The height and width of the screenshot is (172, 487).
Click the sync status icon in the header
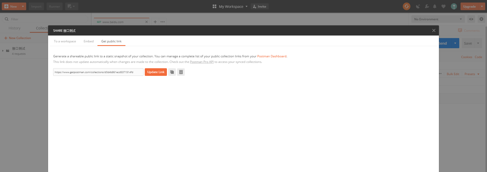tap(407, 6)
